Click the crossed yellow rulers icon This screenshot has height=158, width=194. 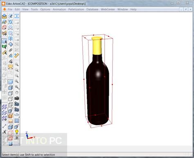pyautogui.click(x=17, y=56)
